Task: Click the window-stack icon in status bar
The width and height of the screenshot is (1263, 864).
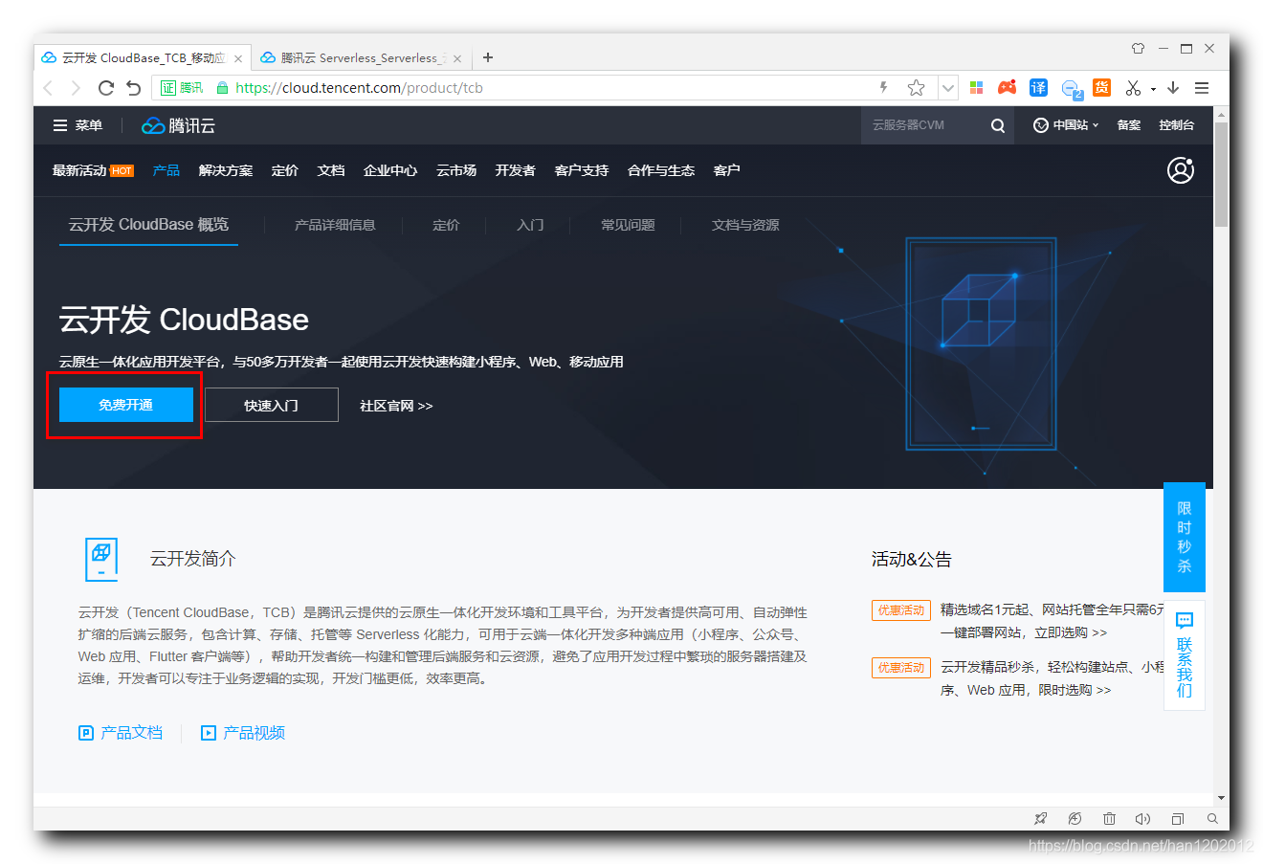Action: point(1178,818)
